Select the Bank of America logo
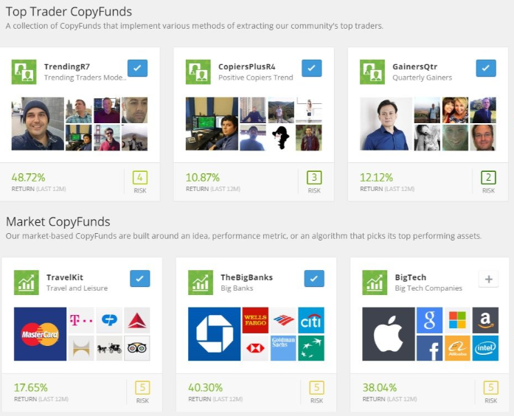 click(x=283, y=320)
